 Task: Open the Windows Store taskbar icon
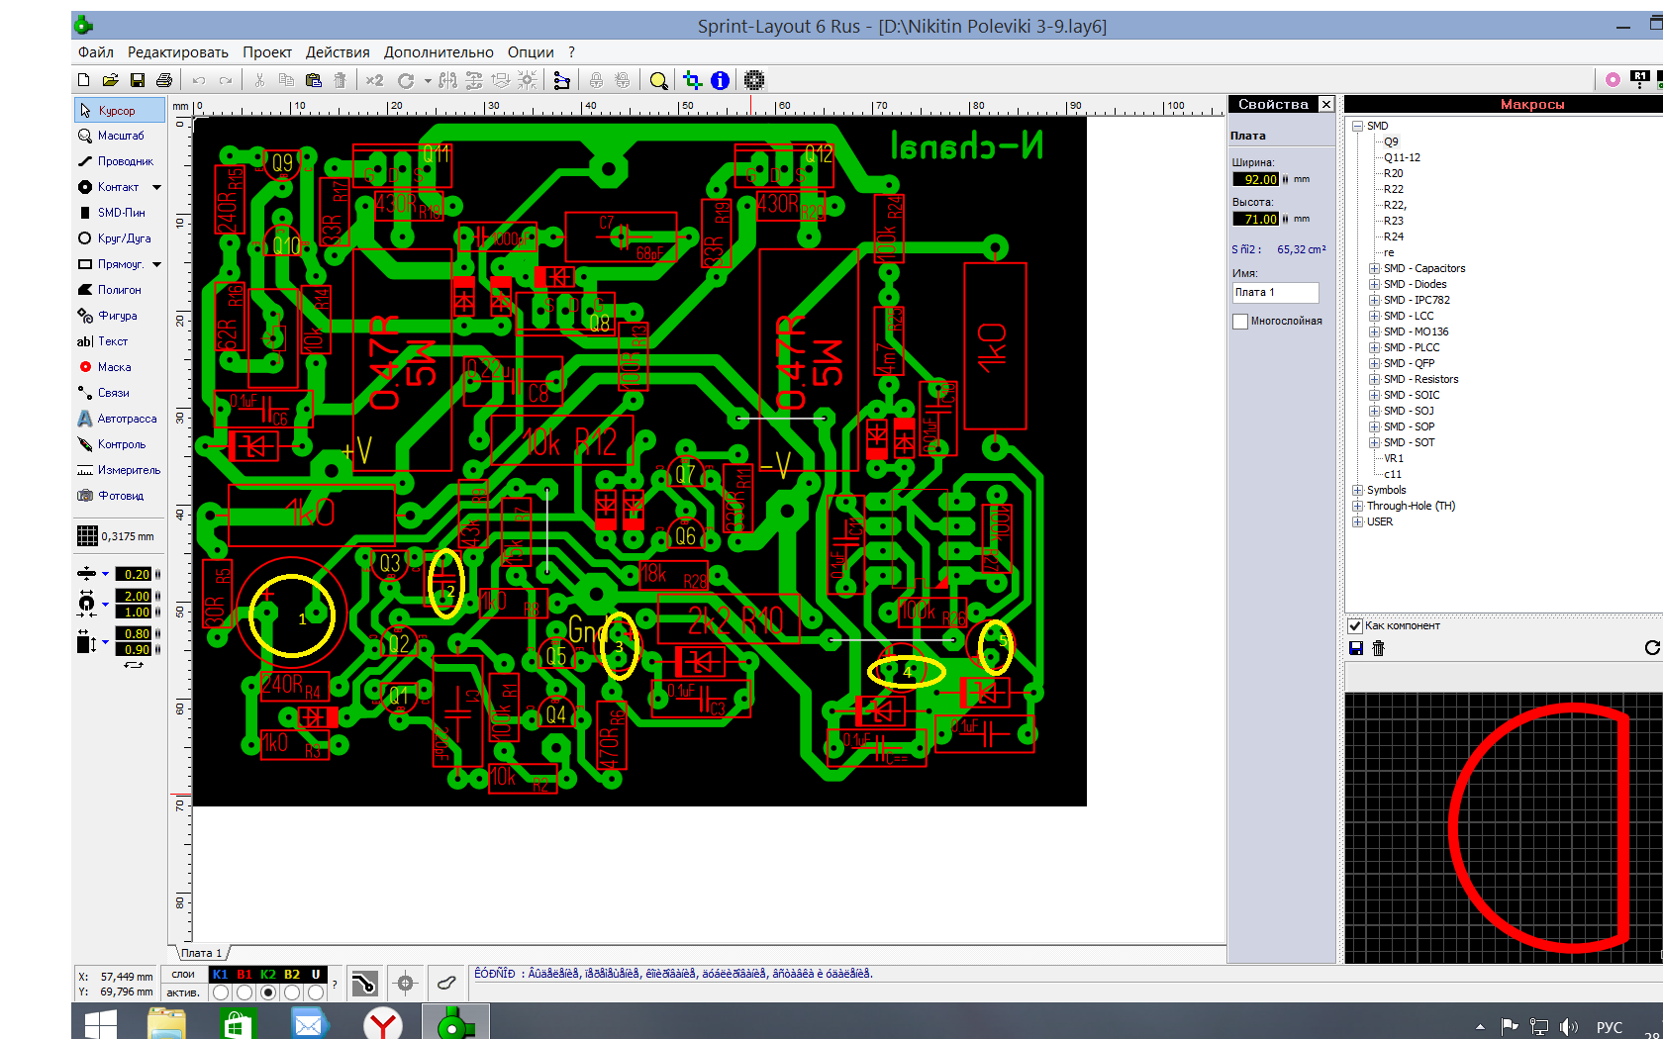236,1023
